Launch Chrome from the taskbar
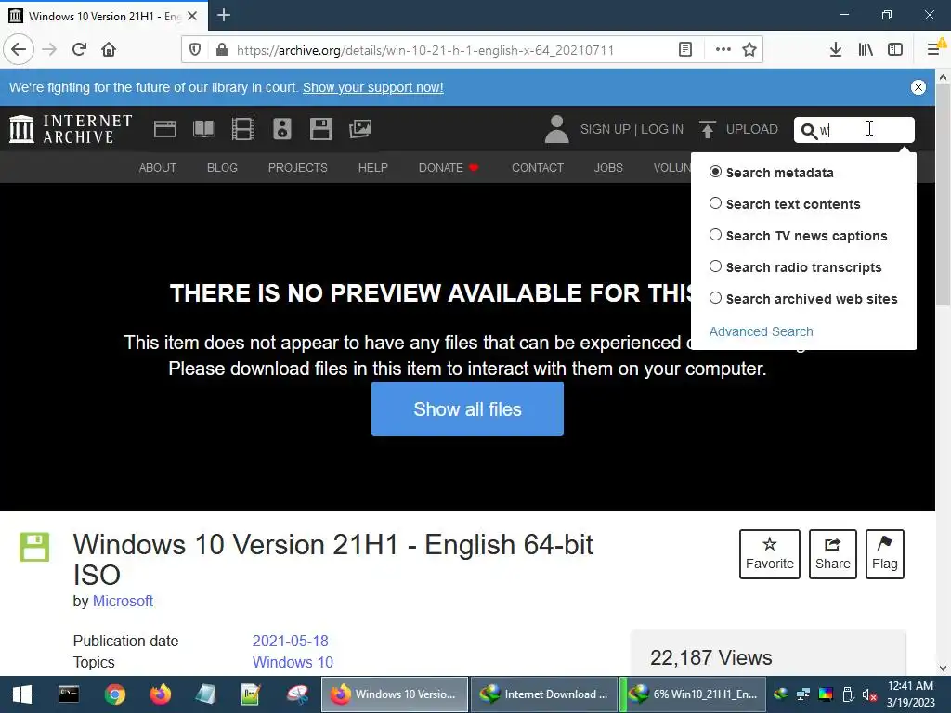The image size is (951, 713). [114, 694]
